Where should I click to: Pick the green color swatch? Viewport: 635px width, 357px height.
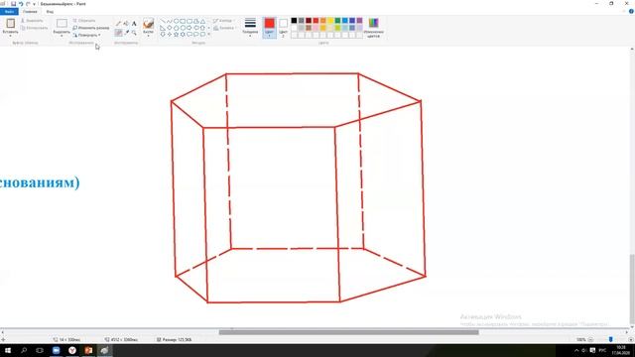(337, 21)
